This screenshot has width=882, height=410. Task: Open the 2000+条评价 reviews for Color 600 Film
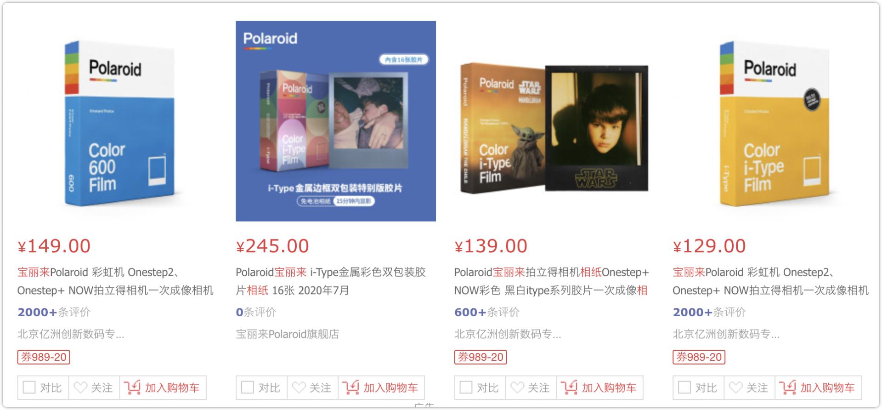point(54,312)
